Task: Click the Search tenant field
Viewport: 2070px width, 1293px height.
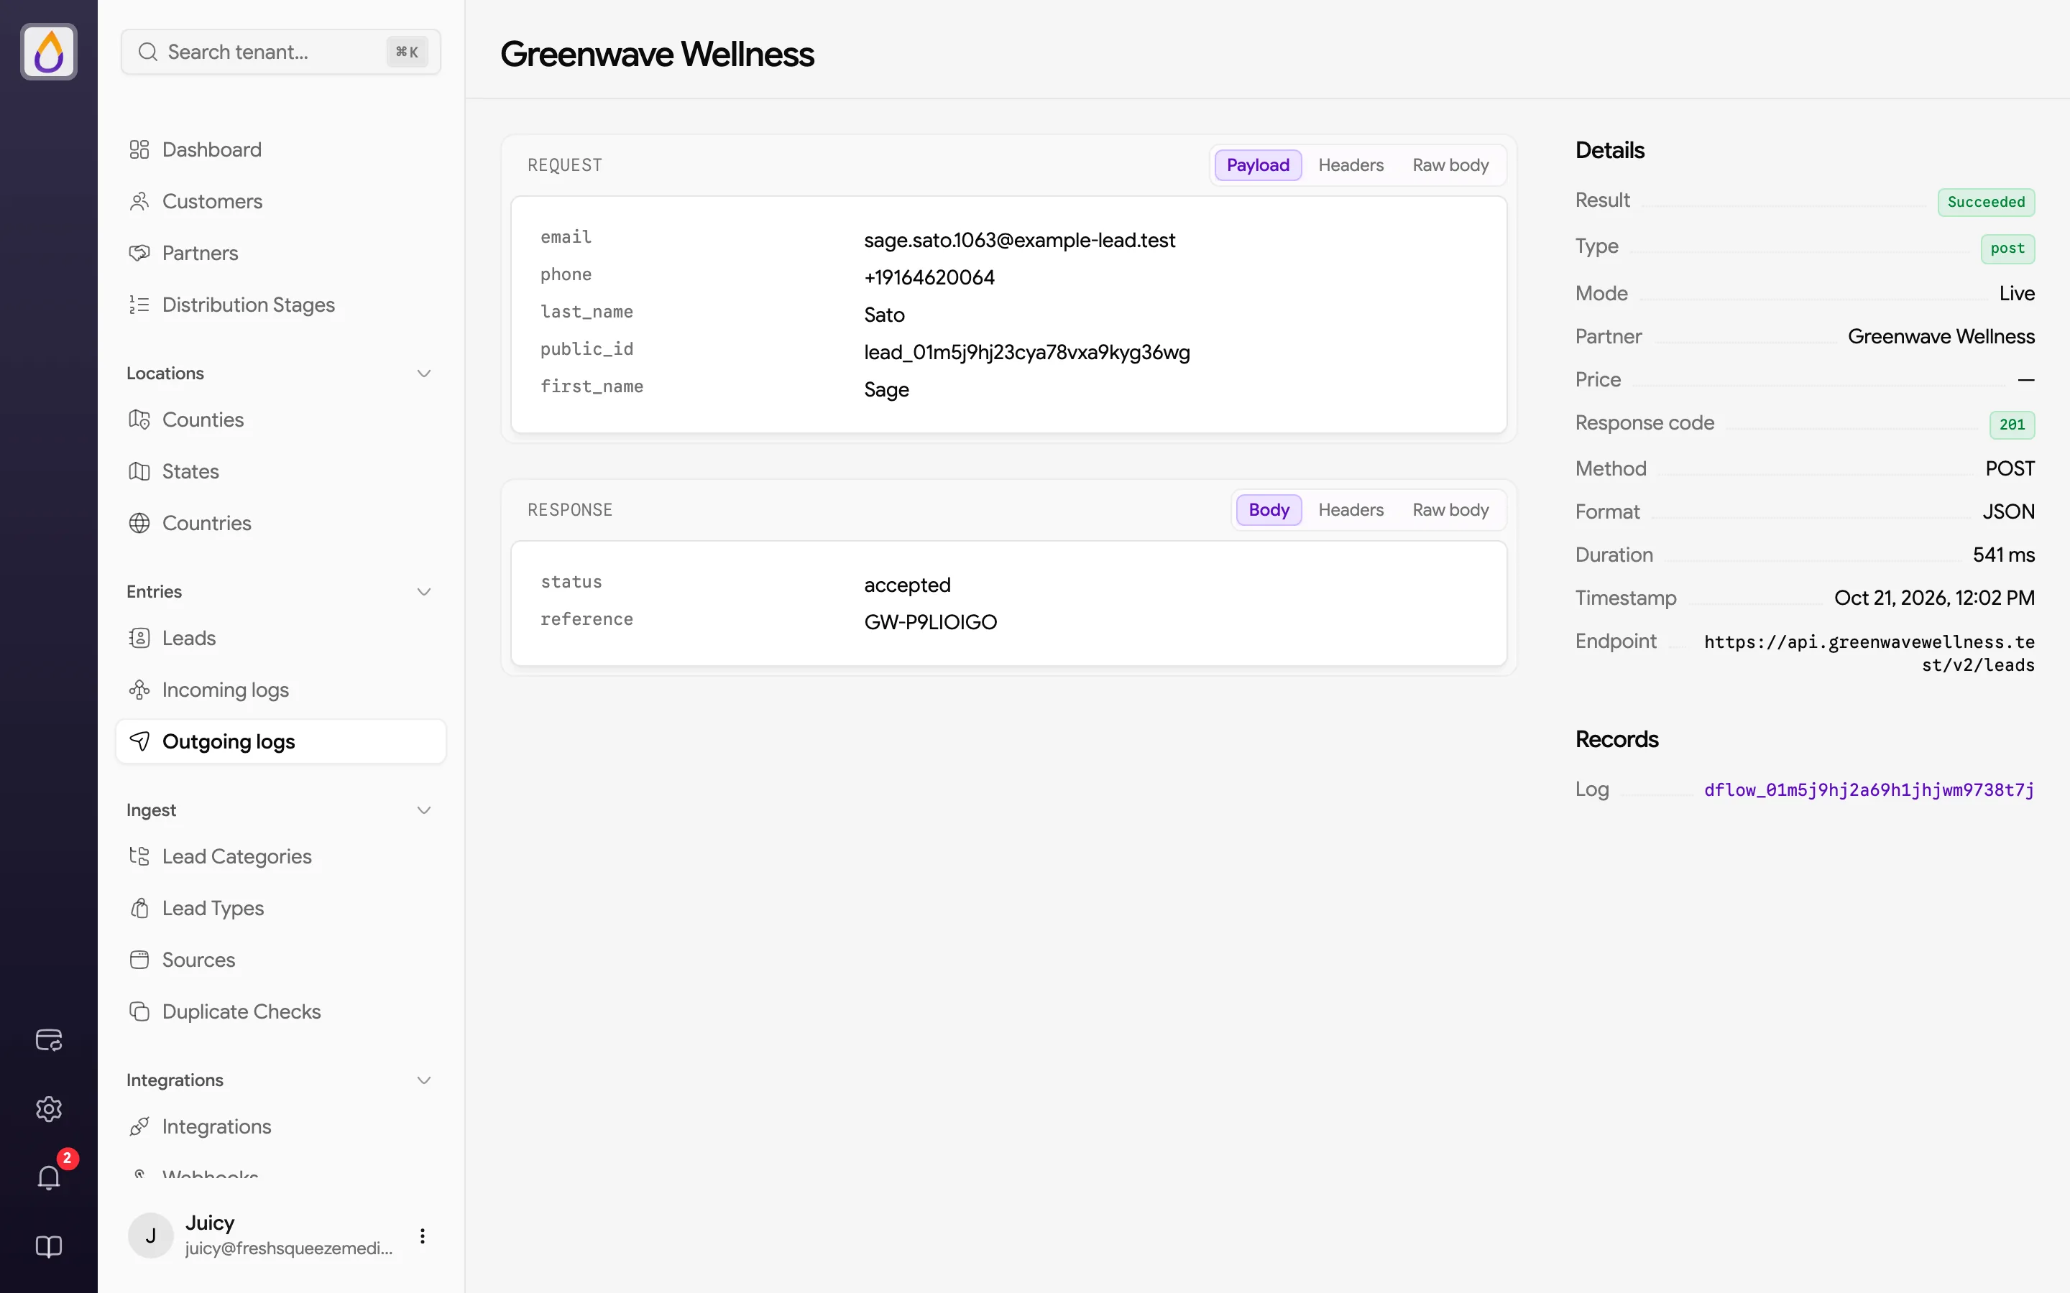Action: (280, 51)
